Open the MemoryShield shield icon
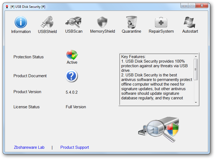This screenshot has width=215, height=159. click(102, 22)
